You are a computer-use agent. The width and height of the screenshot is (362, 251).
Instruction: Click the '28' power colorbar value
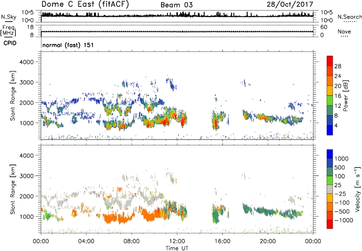pyautogui.click(x=338, y=66)
